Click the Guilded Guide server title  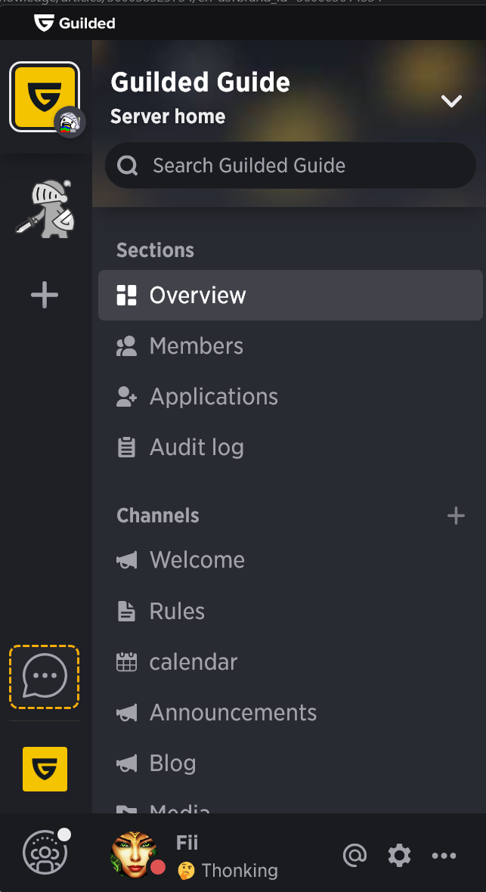(x=200, y=82)
